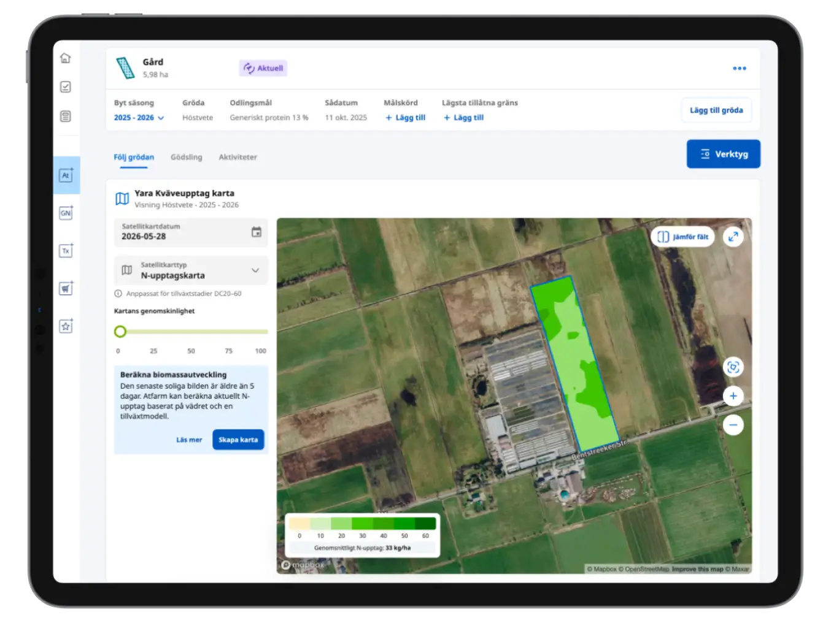Viewport: 831px width, 623px height.
Task: Open the star favorites sidebar icon
Action: pyautogui.click(x=66, y=326)
